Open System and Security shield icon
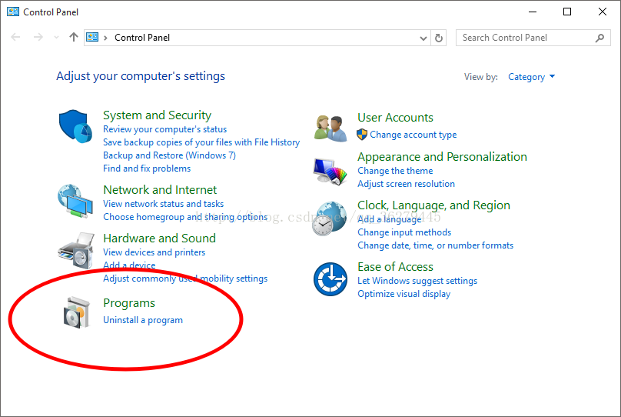 pos(75,126)
